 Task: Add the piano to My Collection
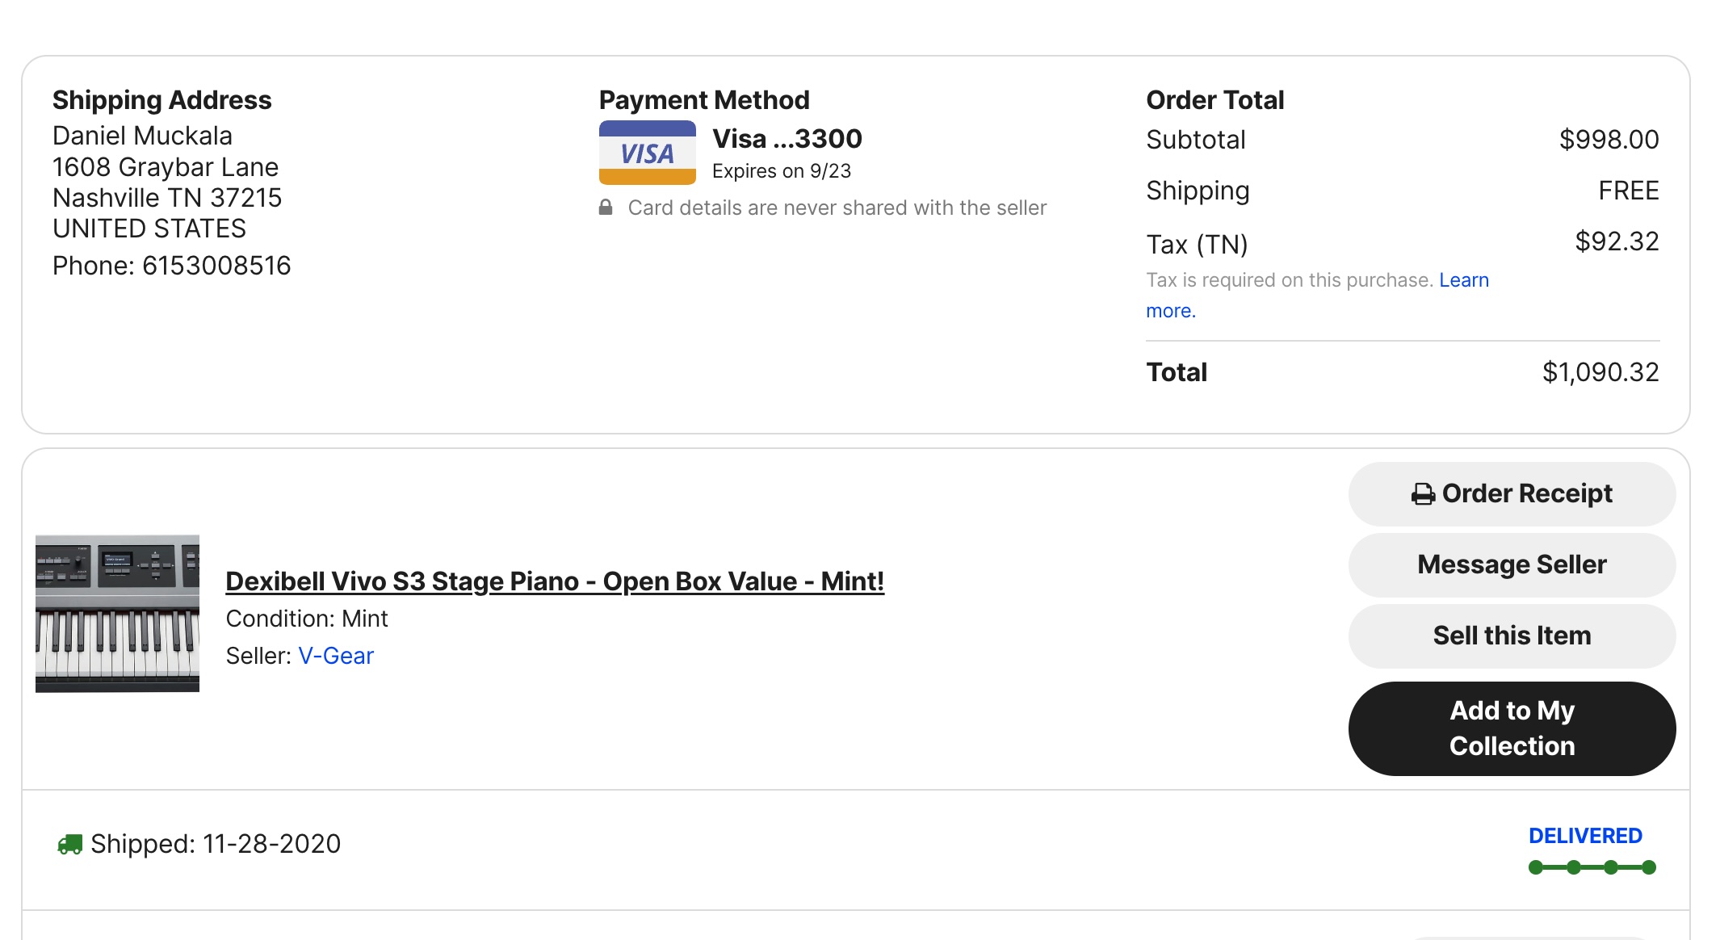[1511, 728]
